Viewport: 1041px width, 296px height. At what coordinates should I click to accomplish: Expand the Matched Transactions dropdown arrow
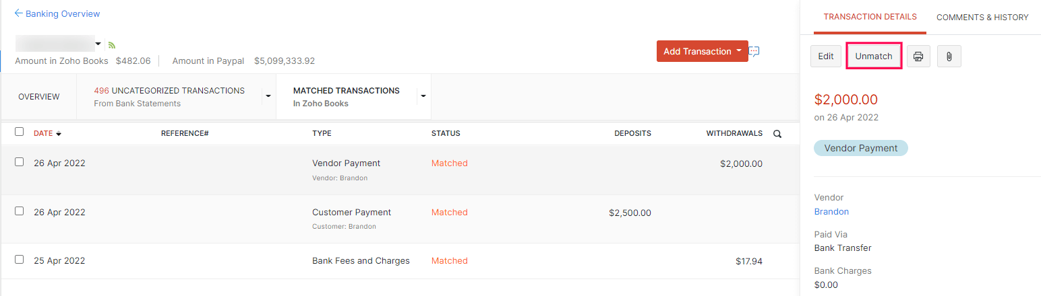tap(423, 96)
